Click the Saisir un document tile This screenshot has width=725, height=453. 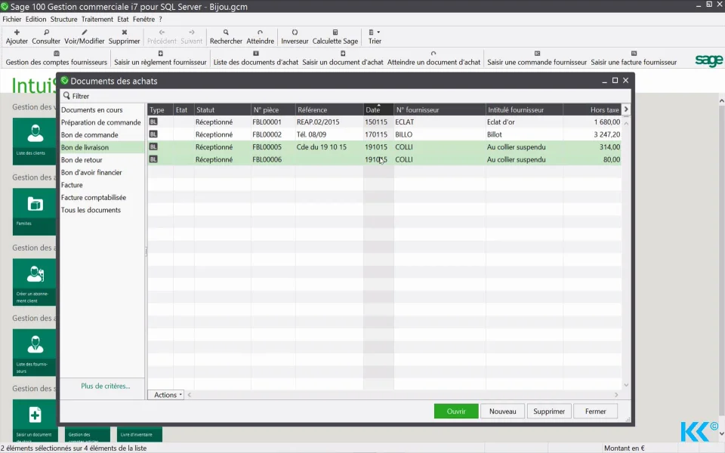pyautogui.click(x=35, y=420)
